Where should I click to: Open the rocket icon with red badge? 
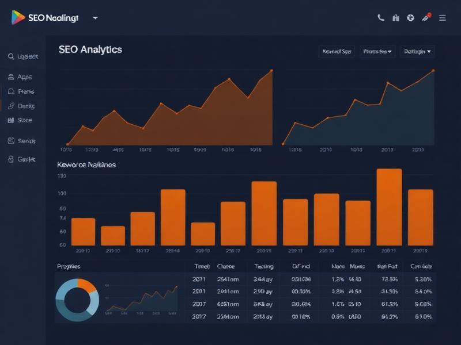click(x=426, y=17)
